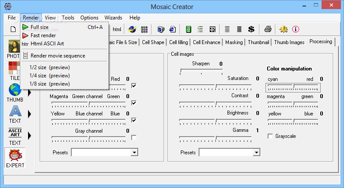This screenshot has height=188, width=344.
Task: Expand the arrow beside the THUMB mode
Action: [29, 92]
